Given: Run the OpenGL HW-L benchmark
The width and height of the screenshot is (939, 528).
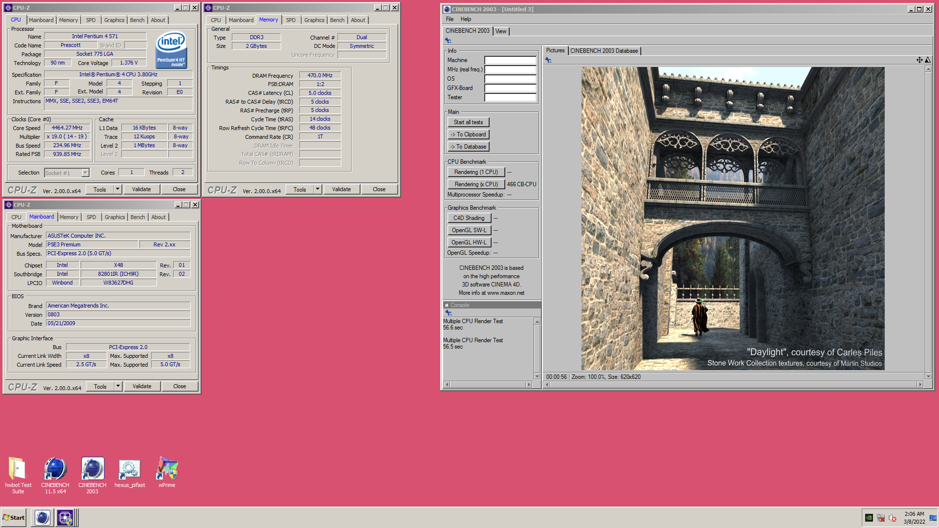Looking at the screenshot, I should point(469,242).
